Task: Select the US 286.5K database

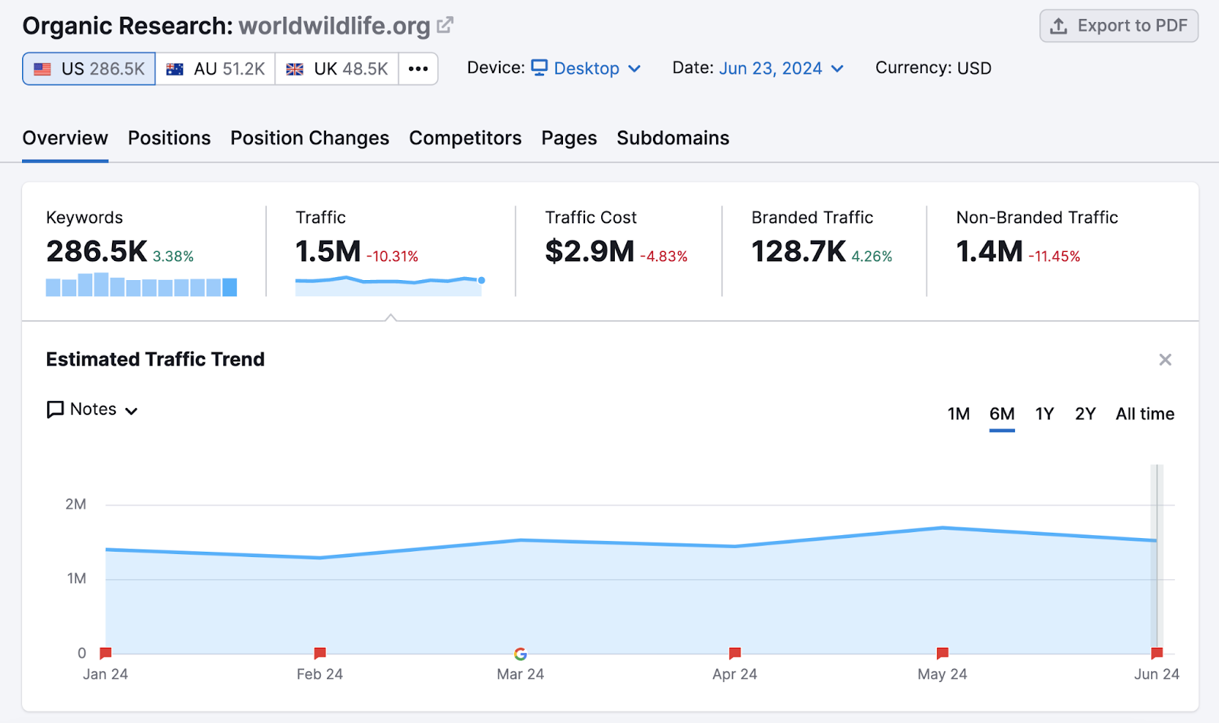Action: 89,68
